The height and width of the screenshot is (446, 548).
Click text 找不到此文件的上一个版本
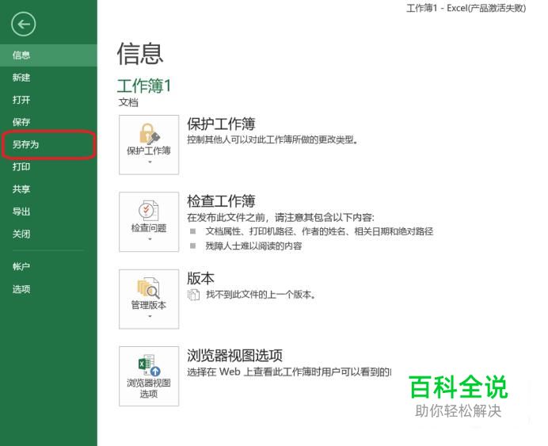261,295
